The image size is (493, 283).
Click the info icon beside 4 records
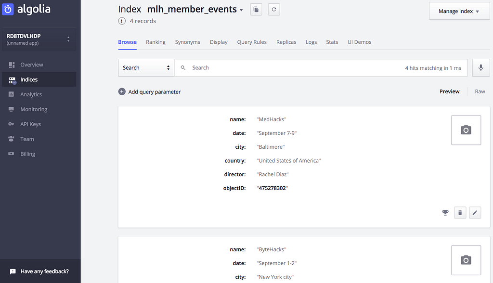coord(122,21)
